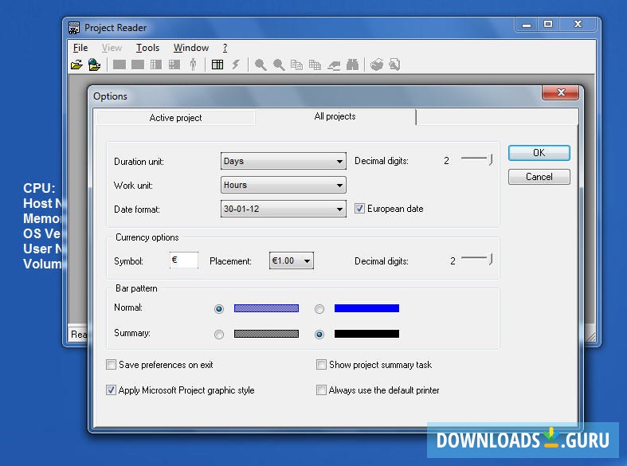This screenshot has height=466, width=627.
Task: Select the All projects tab
Action: 335,116
